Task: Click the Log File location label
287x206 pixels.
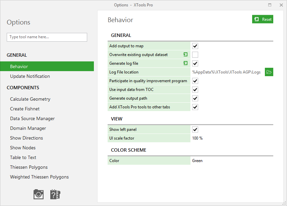Action: coord(124,72)
